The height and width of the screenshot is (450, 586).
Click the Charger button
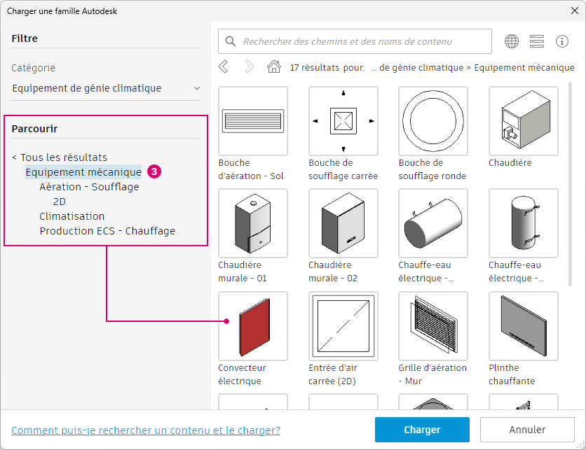pos(422,430)
